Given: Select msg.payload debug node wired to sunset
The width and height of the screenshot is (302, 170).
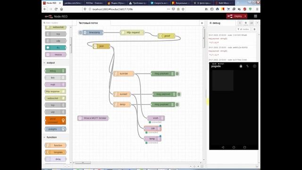Looking at the screenshot, I should pyautogui.click(x=165, y=94).
